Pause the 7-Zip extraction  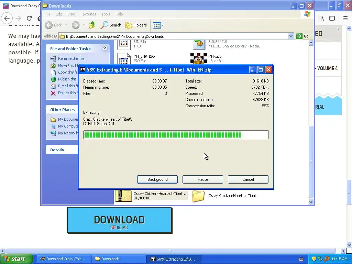[x=203, y=179]
